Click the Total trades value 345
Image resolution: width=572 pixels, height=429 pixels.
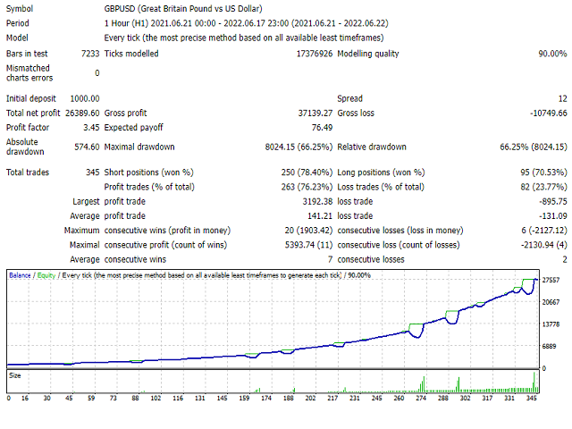pyautogui.click(x=91, y=172)
